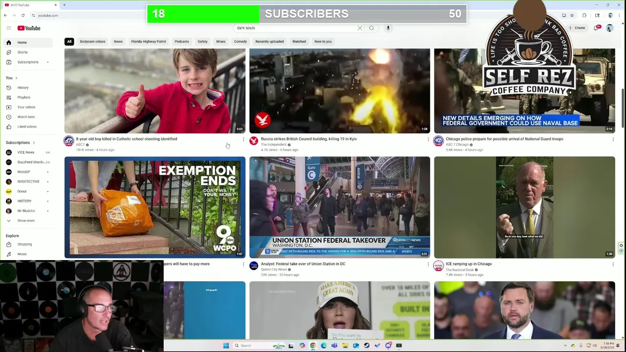Open the notifications bell

[x=596, y=28]
